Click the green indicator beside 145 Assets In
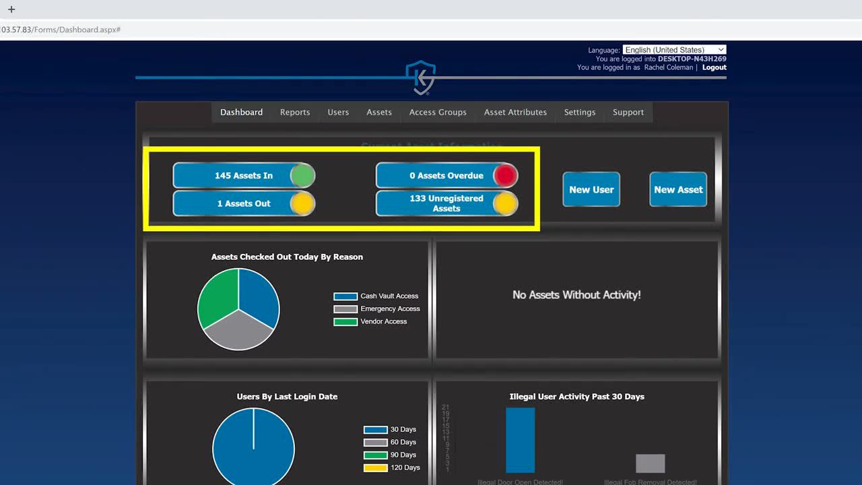The height and width of the screenshot is (485, 862). coord(302,175)
